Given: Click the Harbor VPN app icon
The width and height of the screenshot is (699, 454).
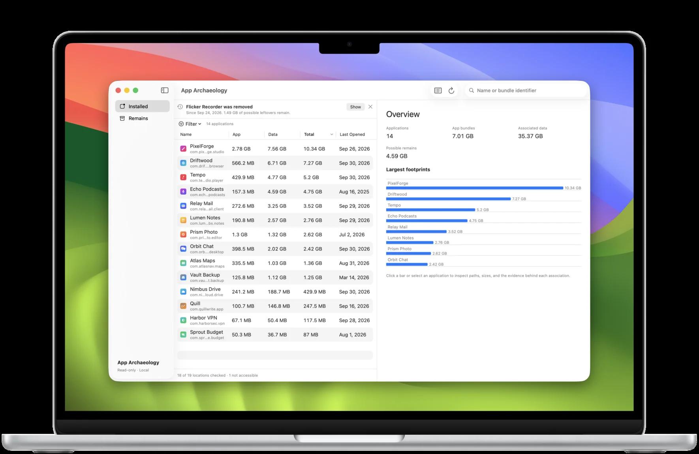Looking at the screenshot, I should pyautogui.click(x=183, y=320).
